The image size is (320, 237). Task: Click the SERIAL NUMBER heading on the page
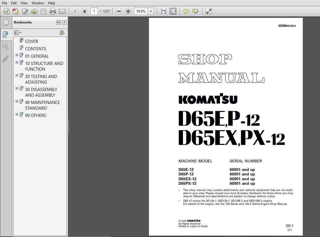[x=246, y=161]
